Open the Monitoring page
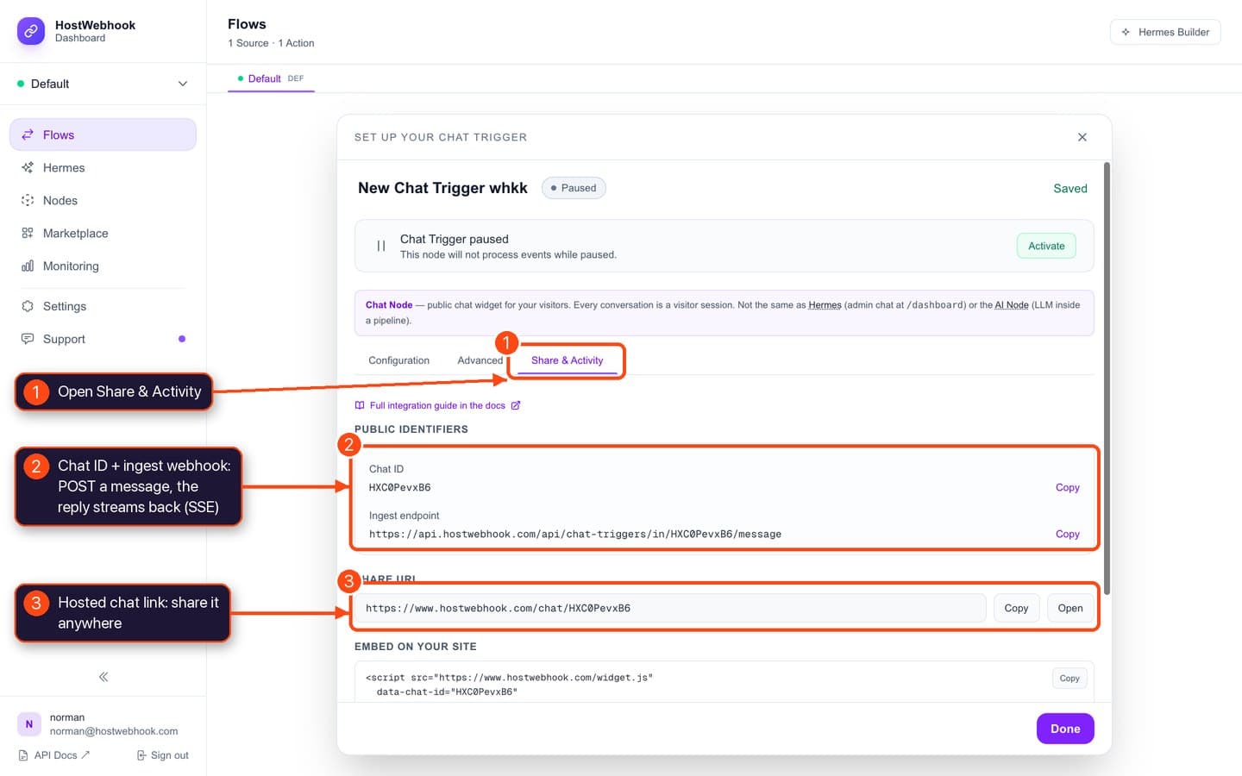Image resolution: width=1242 pixels, height=776 pixels. click(x=103, y=266)
